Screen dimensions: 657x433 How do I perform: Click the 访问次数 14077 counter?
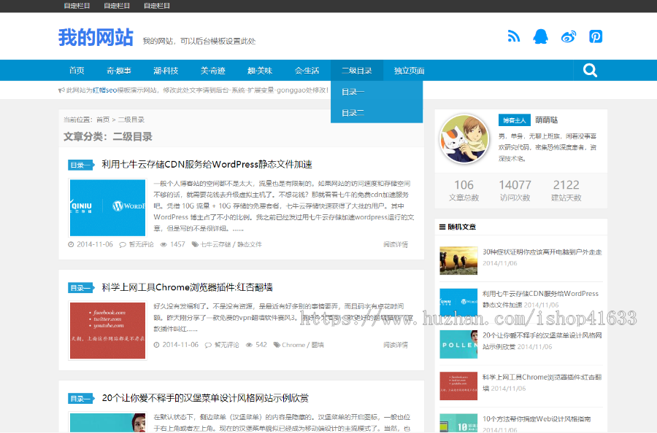515,190
